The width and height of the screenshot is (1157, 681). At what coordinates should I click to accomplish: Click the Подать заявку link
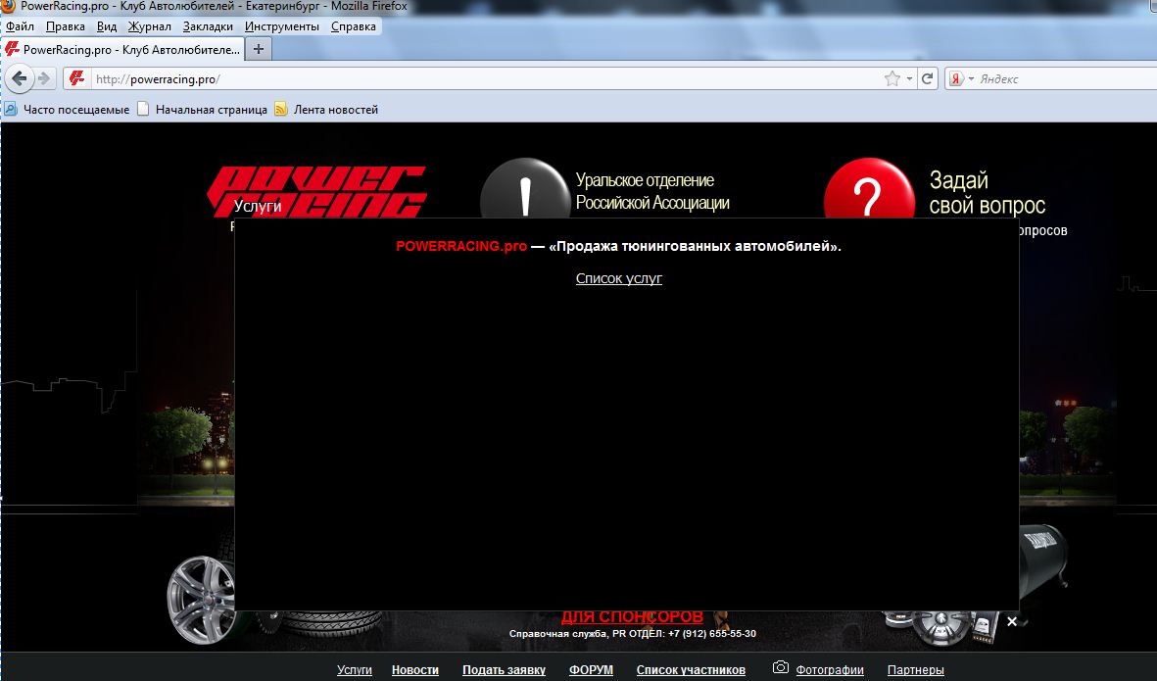tap(504, 670)
